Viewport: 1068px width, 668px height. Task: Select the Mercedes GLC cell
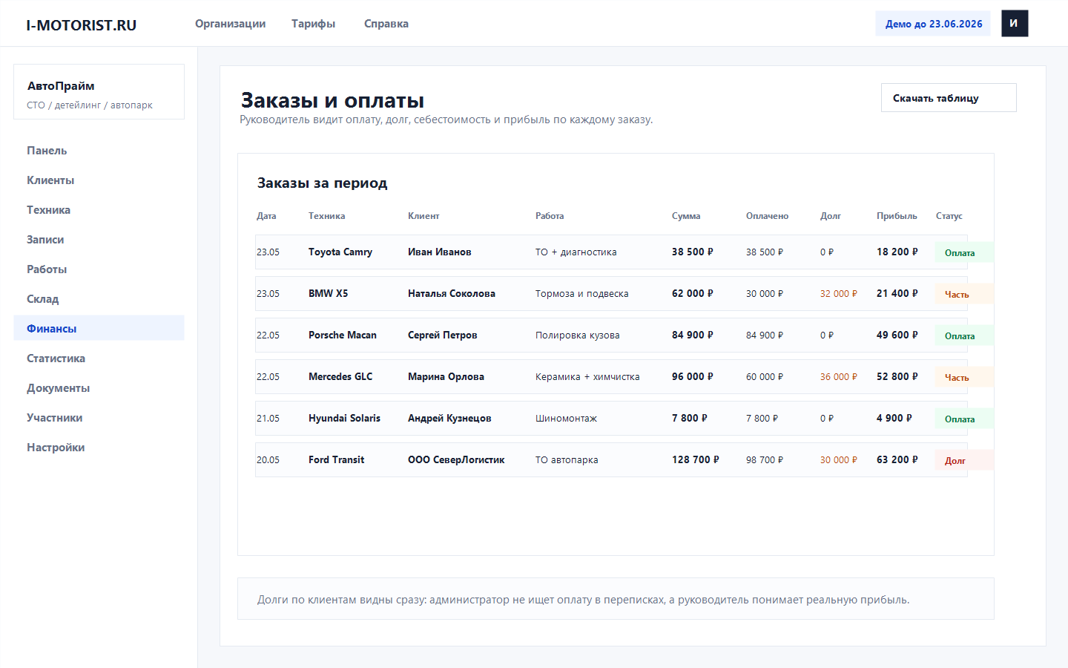tap(340, 376)
